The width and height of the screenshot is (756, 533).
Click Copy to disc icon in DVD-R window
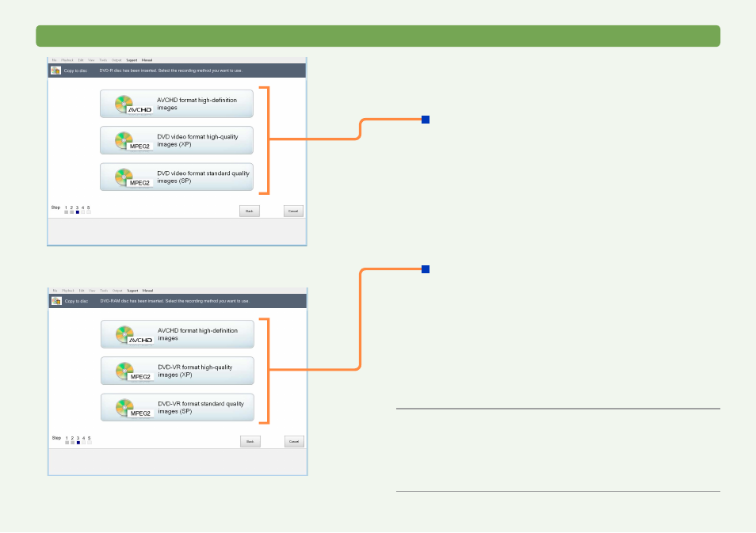pyautogui.click(x=56, y=70)
